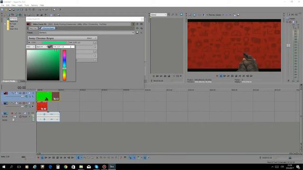Click Play from Start in the timeline transport

click(x=46, y=157)
